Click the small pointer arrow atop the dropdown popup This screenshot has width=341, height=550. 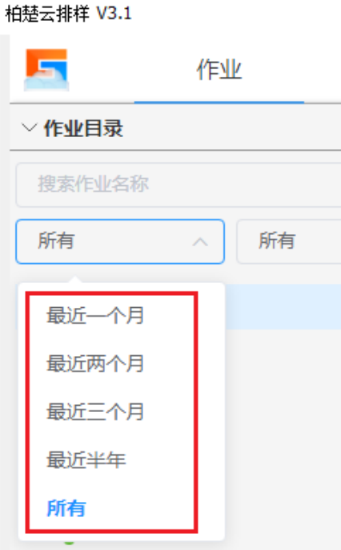75,280
